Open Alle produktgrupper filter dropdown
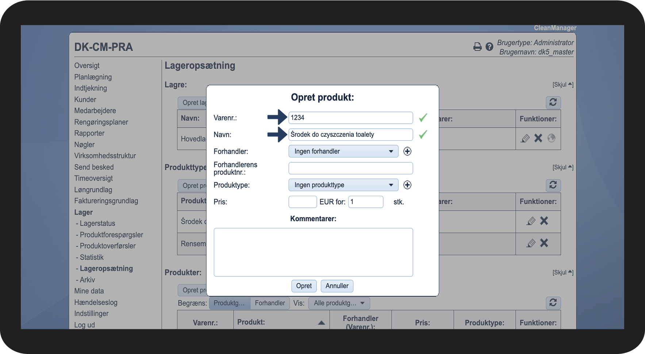Image resolution: width=645 pixels, height=354 pixels. pyautogui.click(x=339, y=303)
